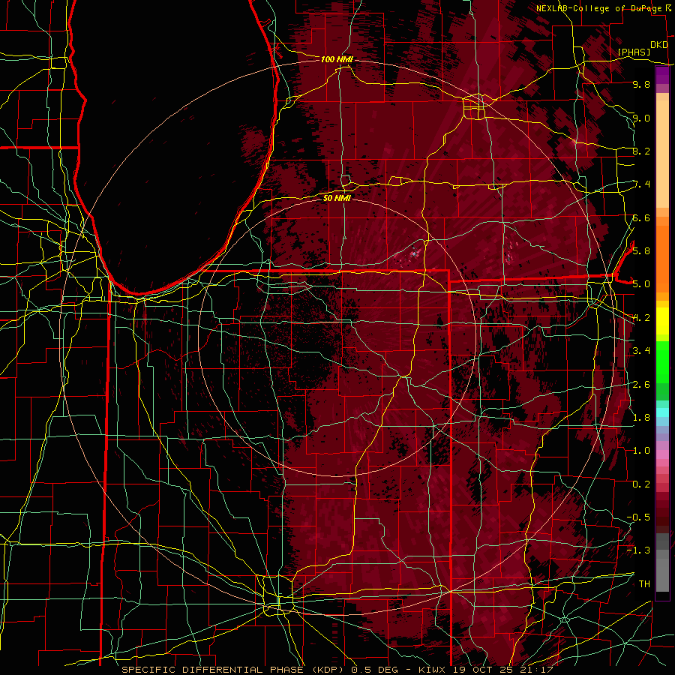Click the -0.5 value on the color scale
Viewport: 675px width, 675px height.
(x=638, y=517)
